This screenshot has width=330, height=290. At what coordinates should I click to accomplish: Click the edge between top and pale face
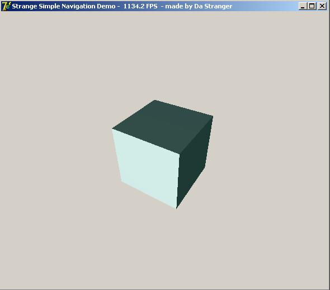(145, 141)
